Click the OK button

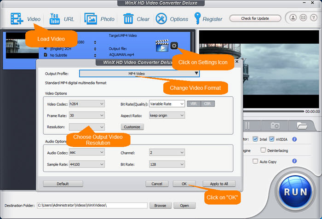coord(184,184)
